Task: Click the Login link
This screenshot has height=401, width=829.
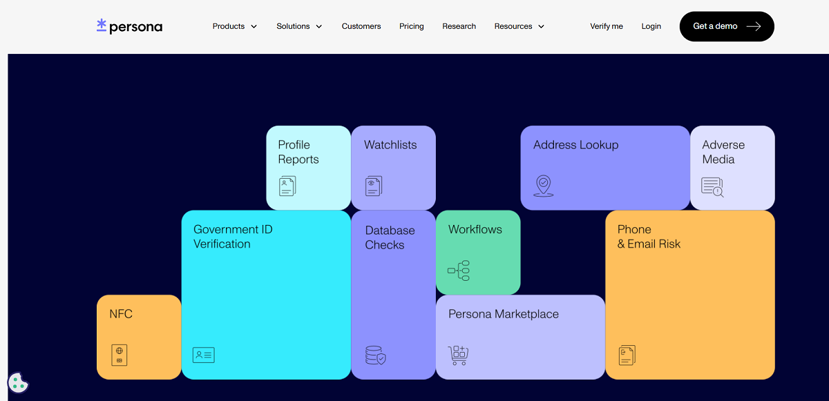Action: [651, 26]
